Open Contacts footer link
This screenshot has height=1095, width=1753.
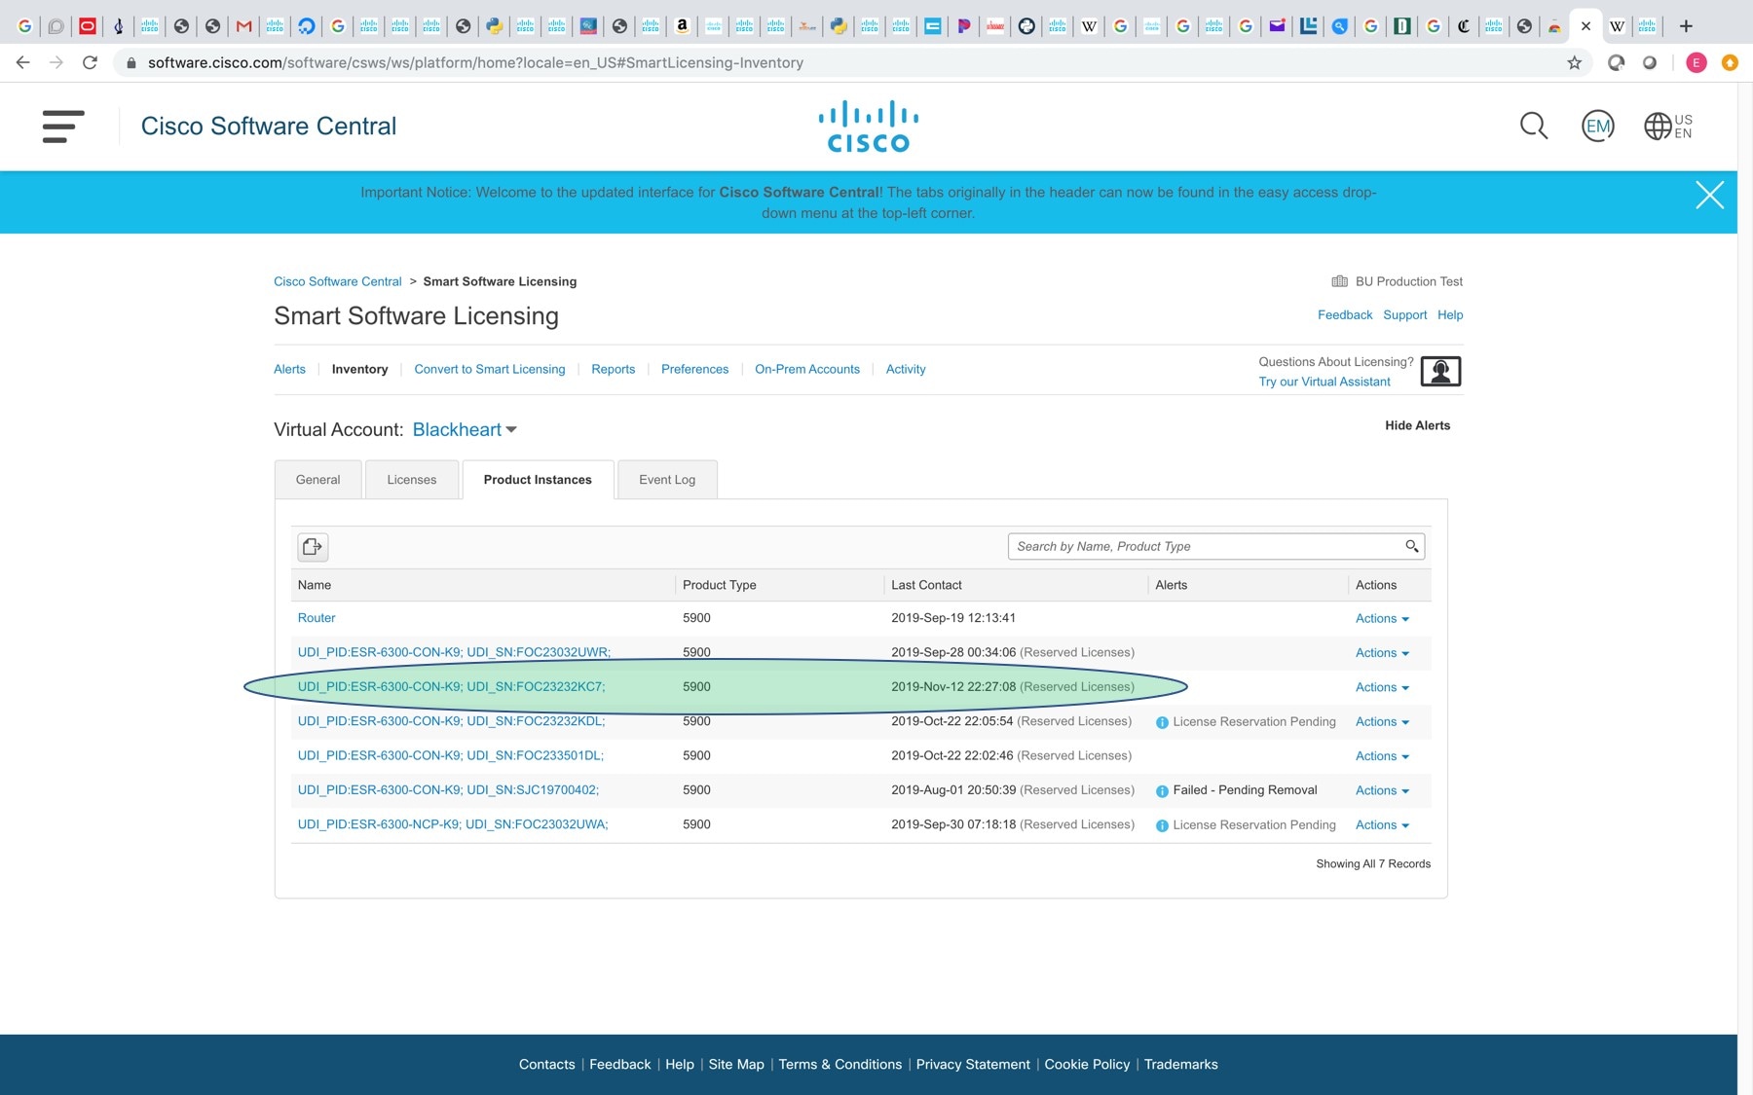coord(547,1064)
